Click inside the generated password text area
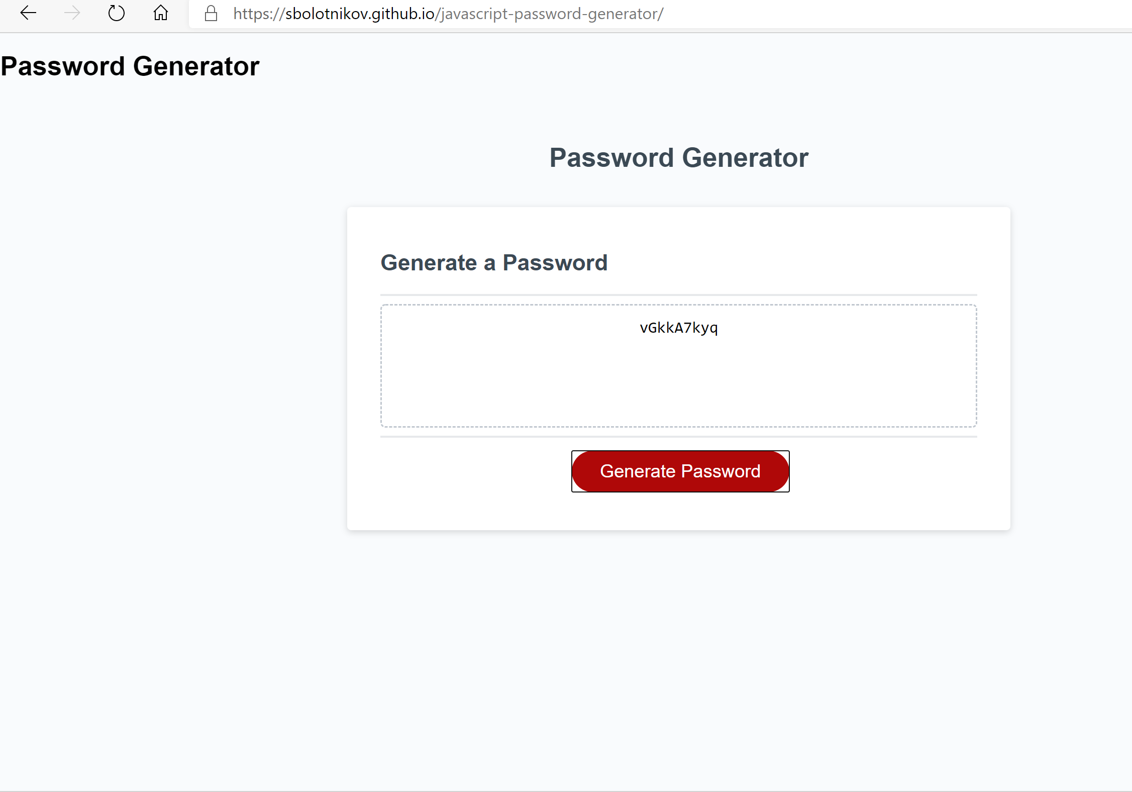1132x792 pixels. coord(679,366)
